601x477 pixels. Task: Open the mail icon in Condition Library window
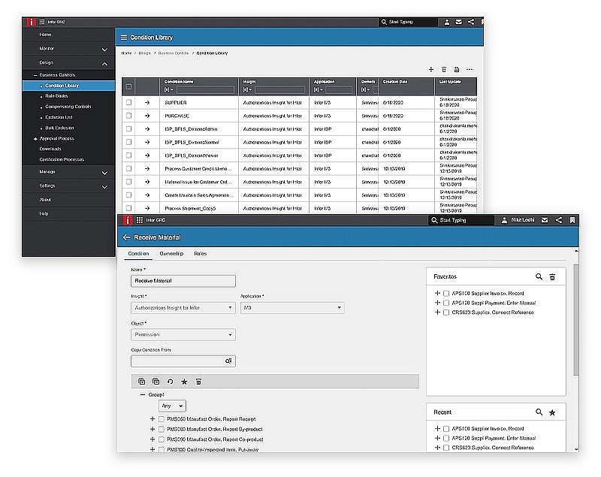(x=458, y=22)
